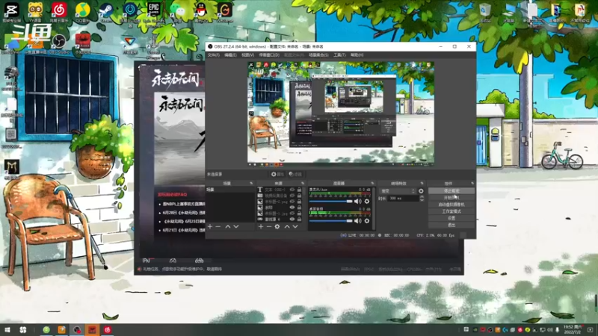Click the 滤镜 filters button

[295, 174]
